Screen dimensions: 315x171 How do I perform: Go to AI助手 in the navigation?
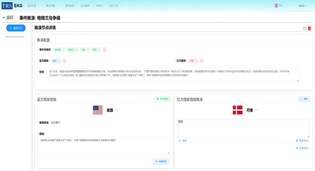click(x=99, y=6)
